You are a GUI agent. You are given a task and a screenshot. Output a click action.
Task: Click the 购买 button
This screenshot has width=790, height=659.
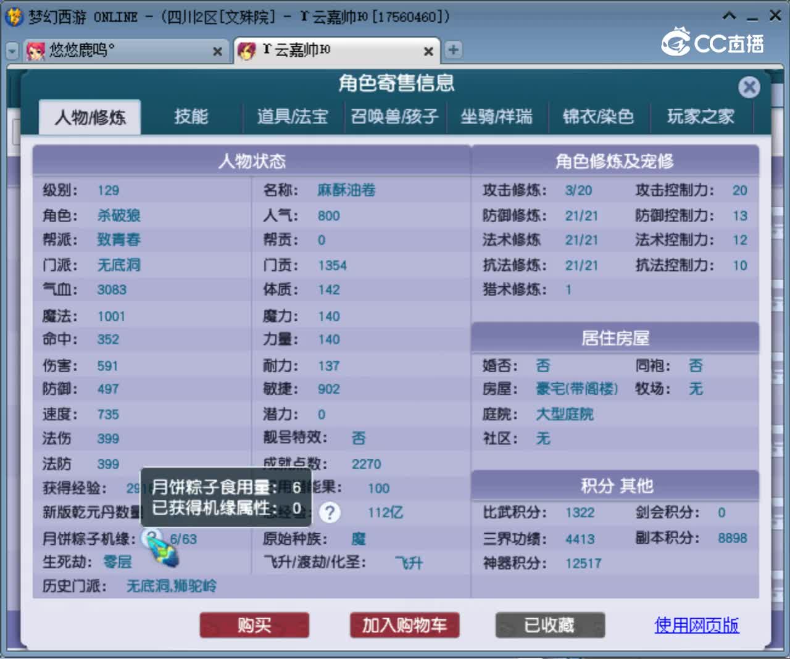[254, 625]
